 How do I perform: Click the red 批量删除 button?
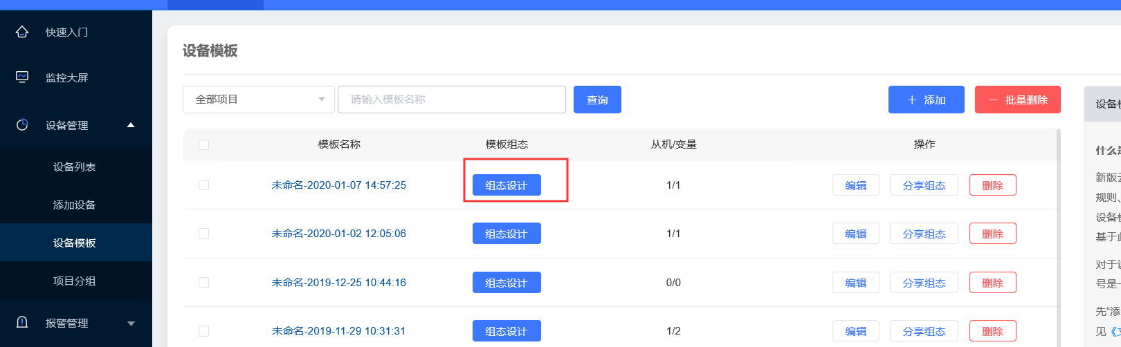(x=1018, y=100)
